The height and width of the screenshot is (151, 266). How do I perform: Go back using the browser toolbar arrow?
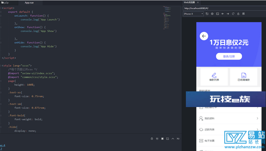tap(223, 14)
